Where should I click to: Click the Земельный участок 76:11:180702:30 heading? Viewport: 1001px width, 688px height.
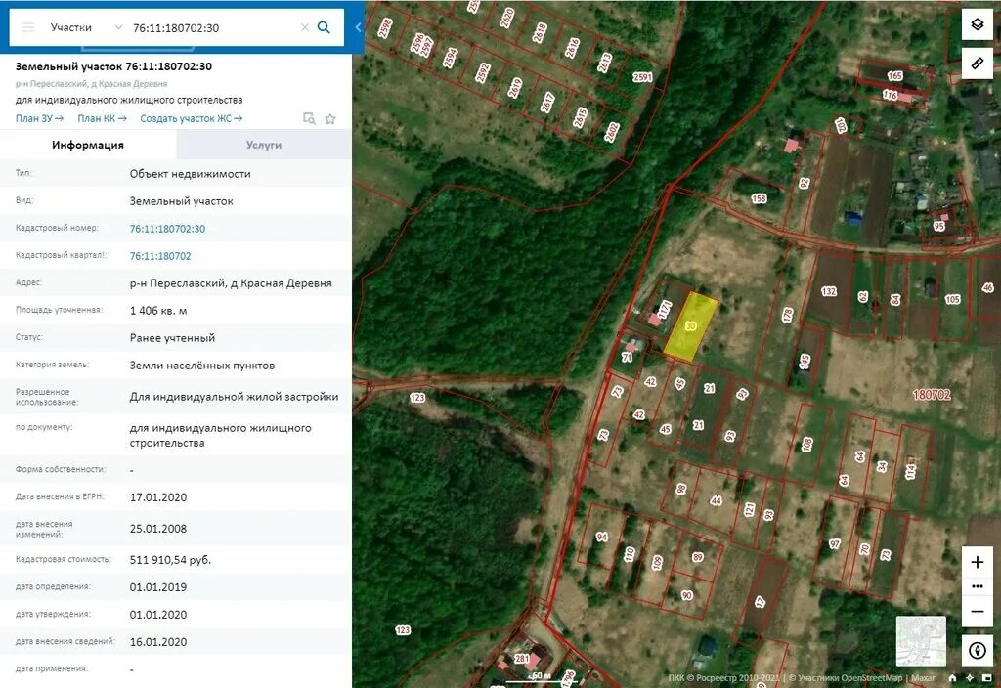click(113, 66)
